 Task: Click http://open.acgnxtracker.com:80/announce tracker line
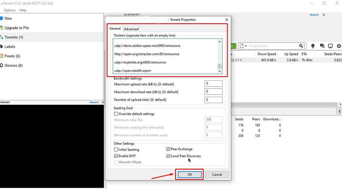[147, 54]
